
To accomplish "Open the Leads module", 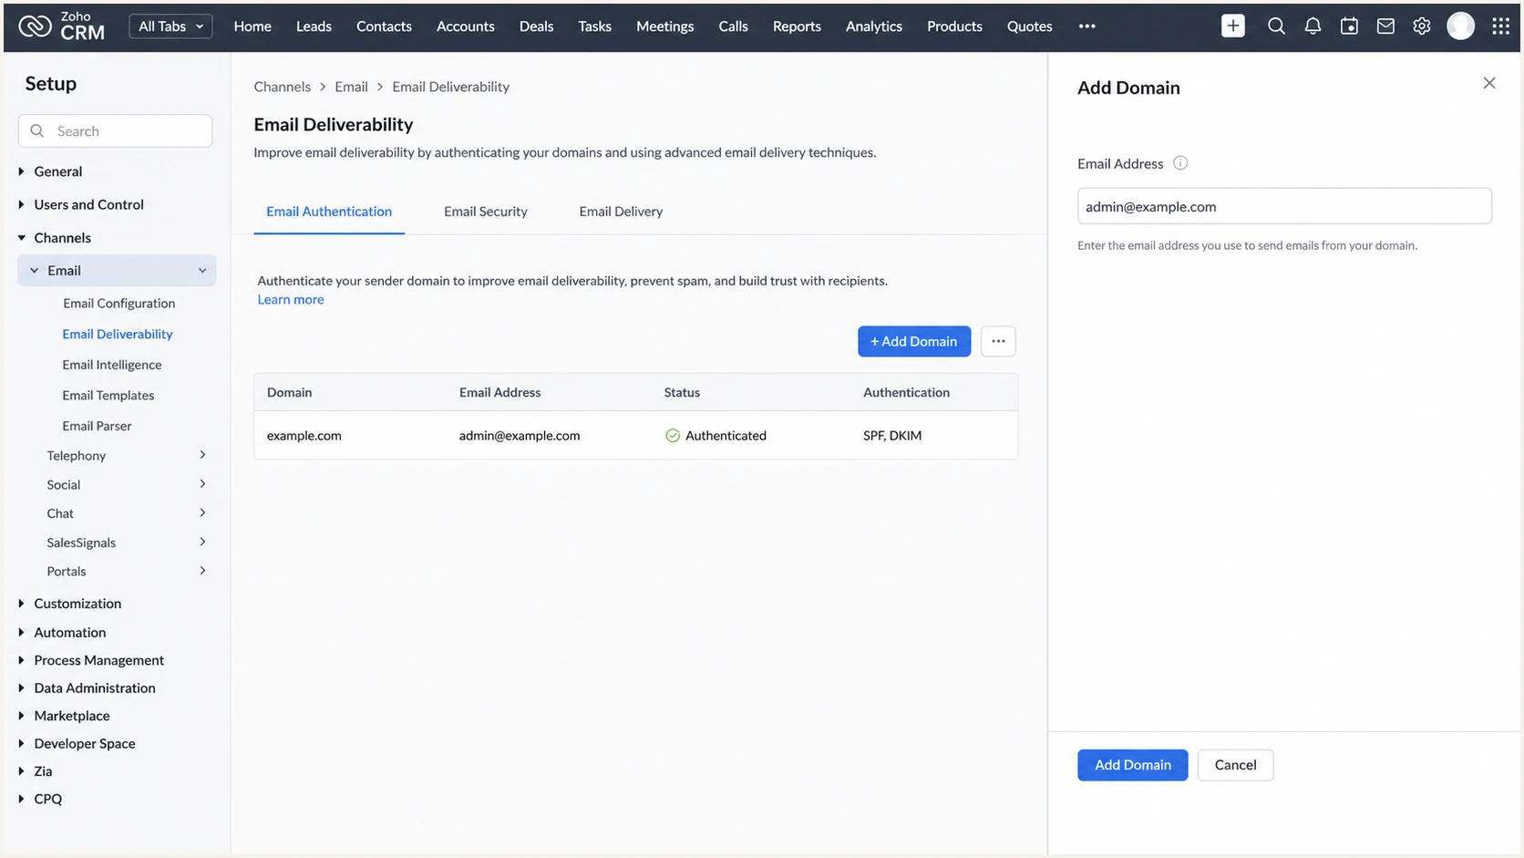I will (314, 26).
